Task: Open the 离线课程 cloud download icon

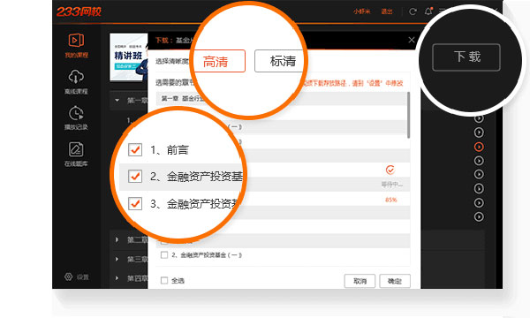Action: click(76, 77)
